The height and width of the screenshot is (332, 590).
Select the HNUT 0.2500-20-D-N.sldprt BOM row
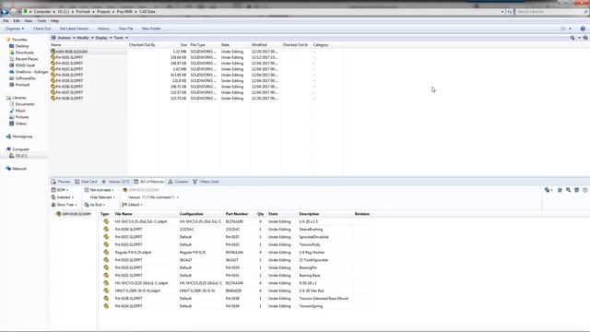(x=235, y=290)
